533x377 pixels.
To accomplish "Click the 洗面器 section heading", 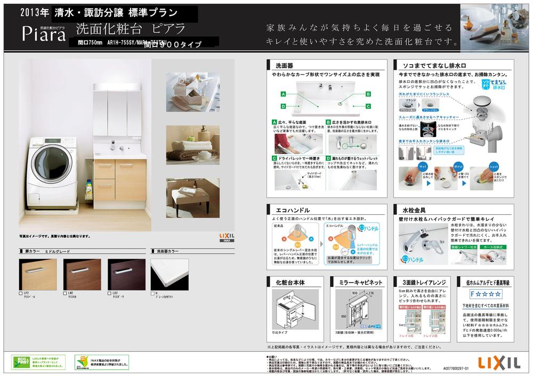I will [284, 65].
